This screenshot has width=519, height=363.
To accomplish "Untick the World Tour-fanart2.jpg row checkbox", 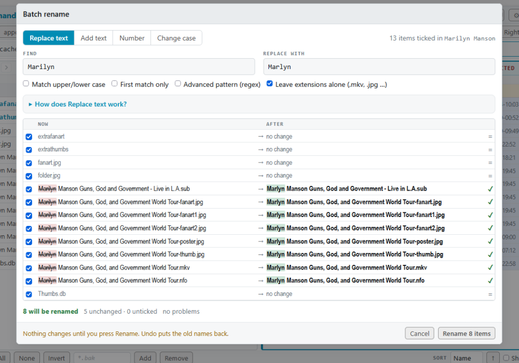I will (x=29, y=228).
